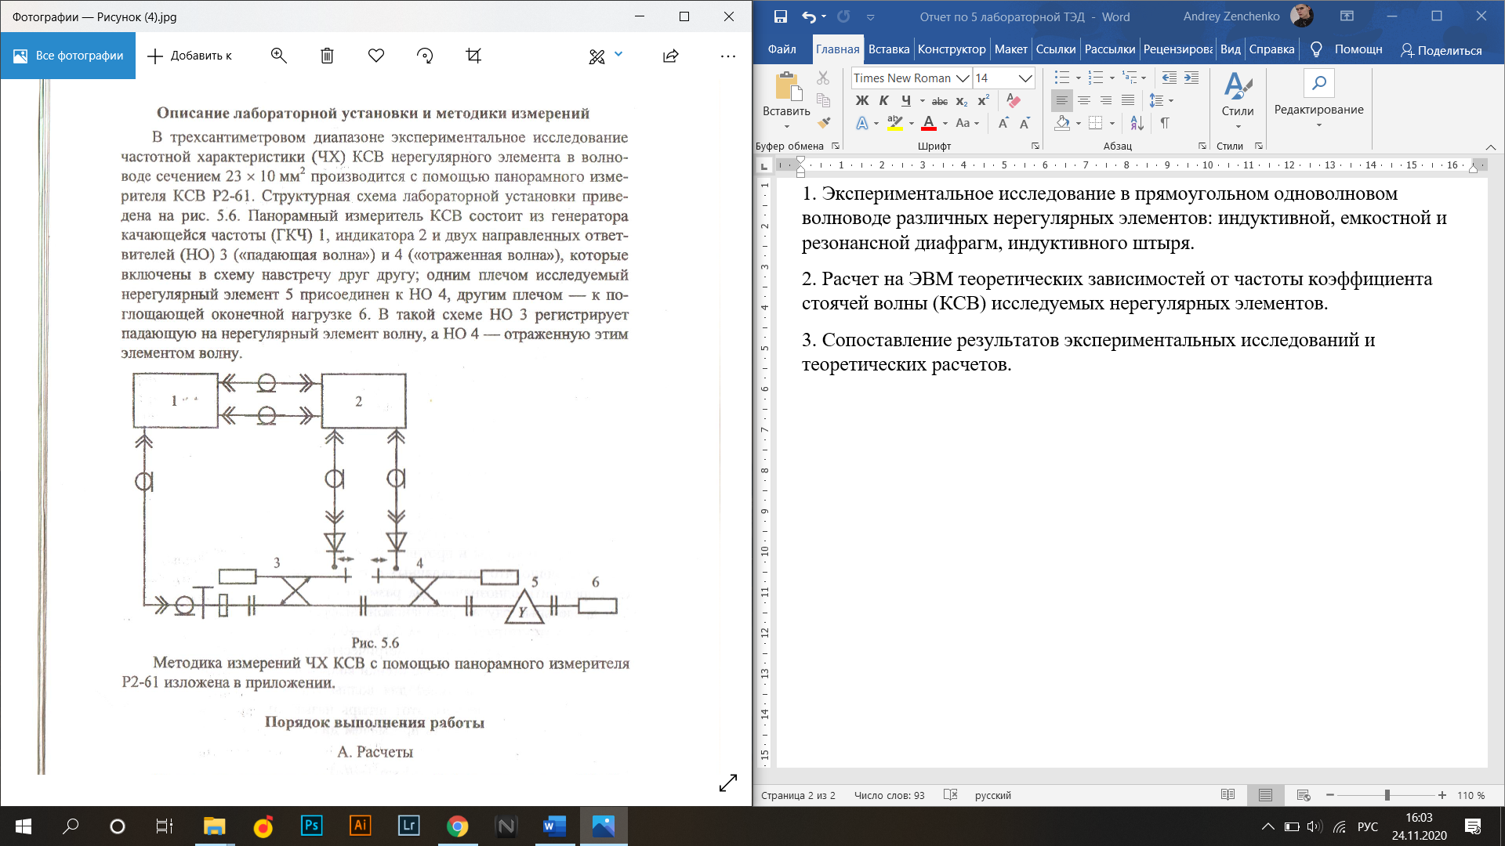Open the paragraph shading fill color
The image size is (1505, 846).
click(1062, 123)
